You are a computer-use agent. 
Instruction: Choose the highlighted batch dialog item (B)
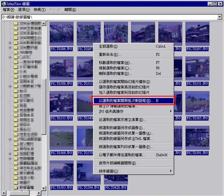tap(134, 101)
